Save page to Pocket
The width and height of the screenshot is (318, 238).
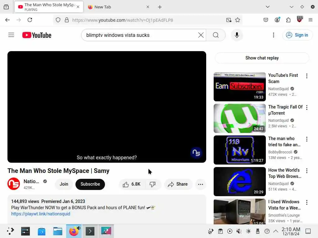tap(266, 20)
